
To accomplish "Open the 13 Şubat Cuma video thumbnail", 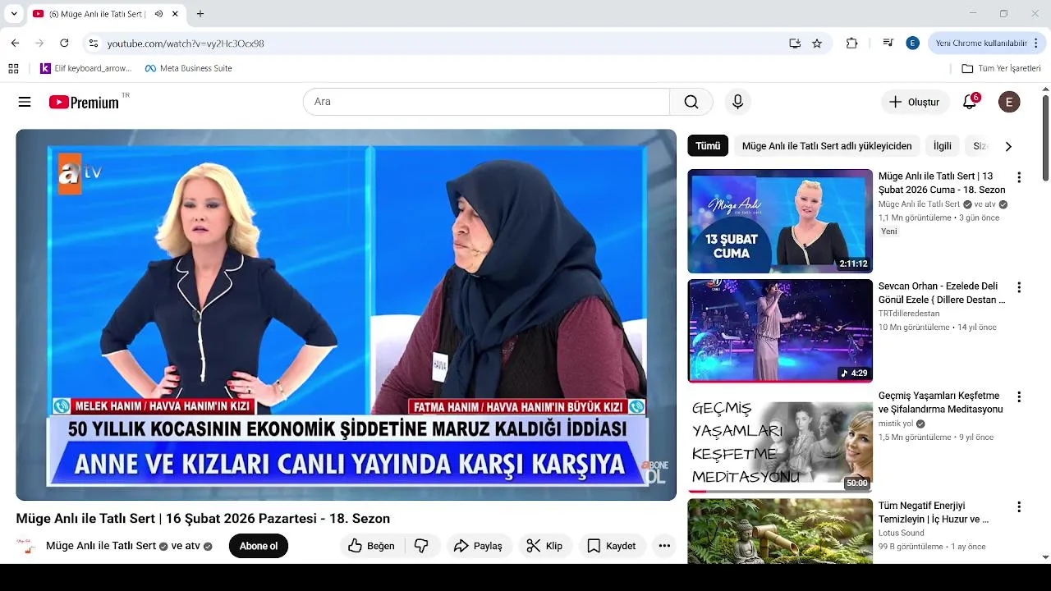I will 780,221.
